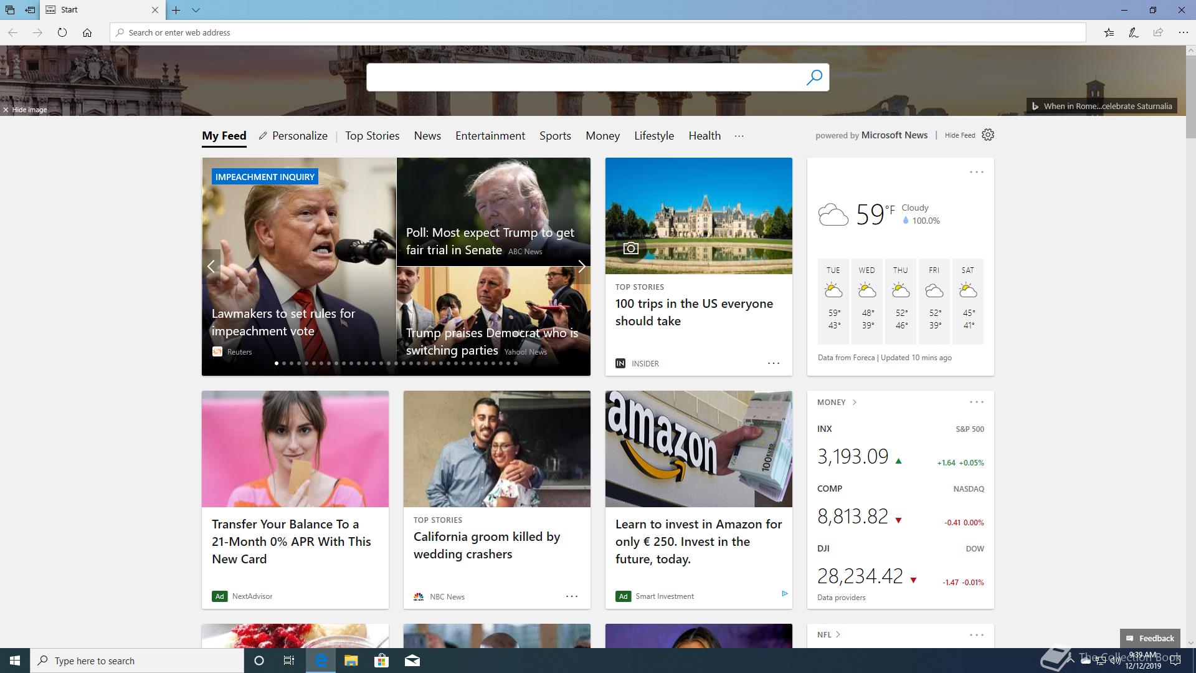Open California groom killed story
The width and height of the screenshot is (1196, 673).
486,545
